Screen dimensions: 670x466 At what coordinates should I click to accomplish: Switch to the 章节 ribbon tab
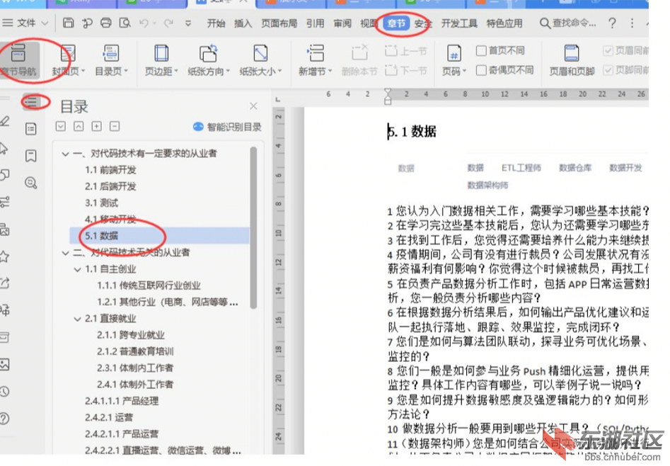point(396,23)
